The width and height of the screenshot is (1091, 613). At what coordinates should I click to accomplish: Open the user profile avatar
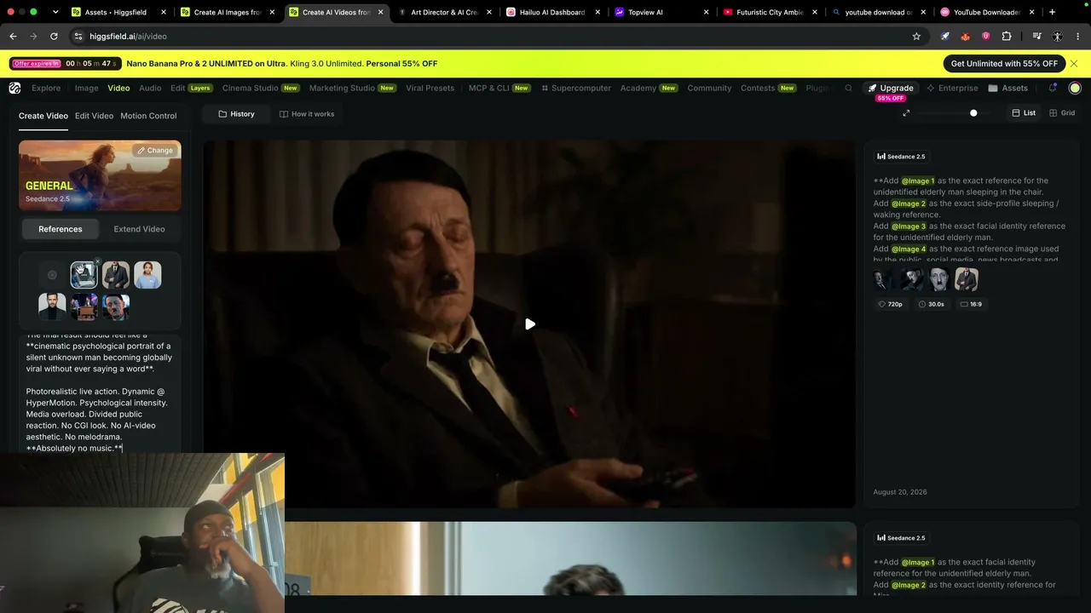1075,88
